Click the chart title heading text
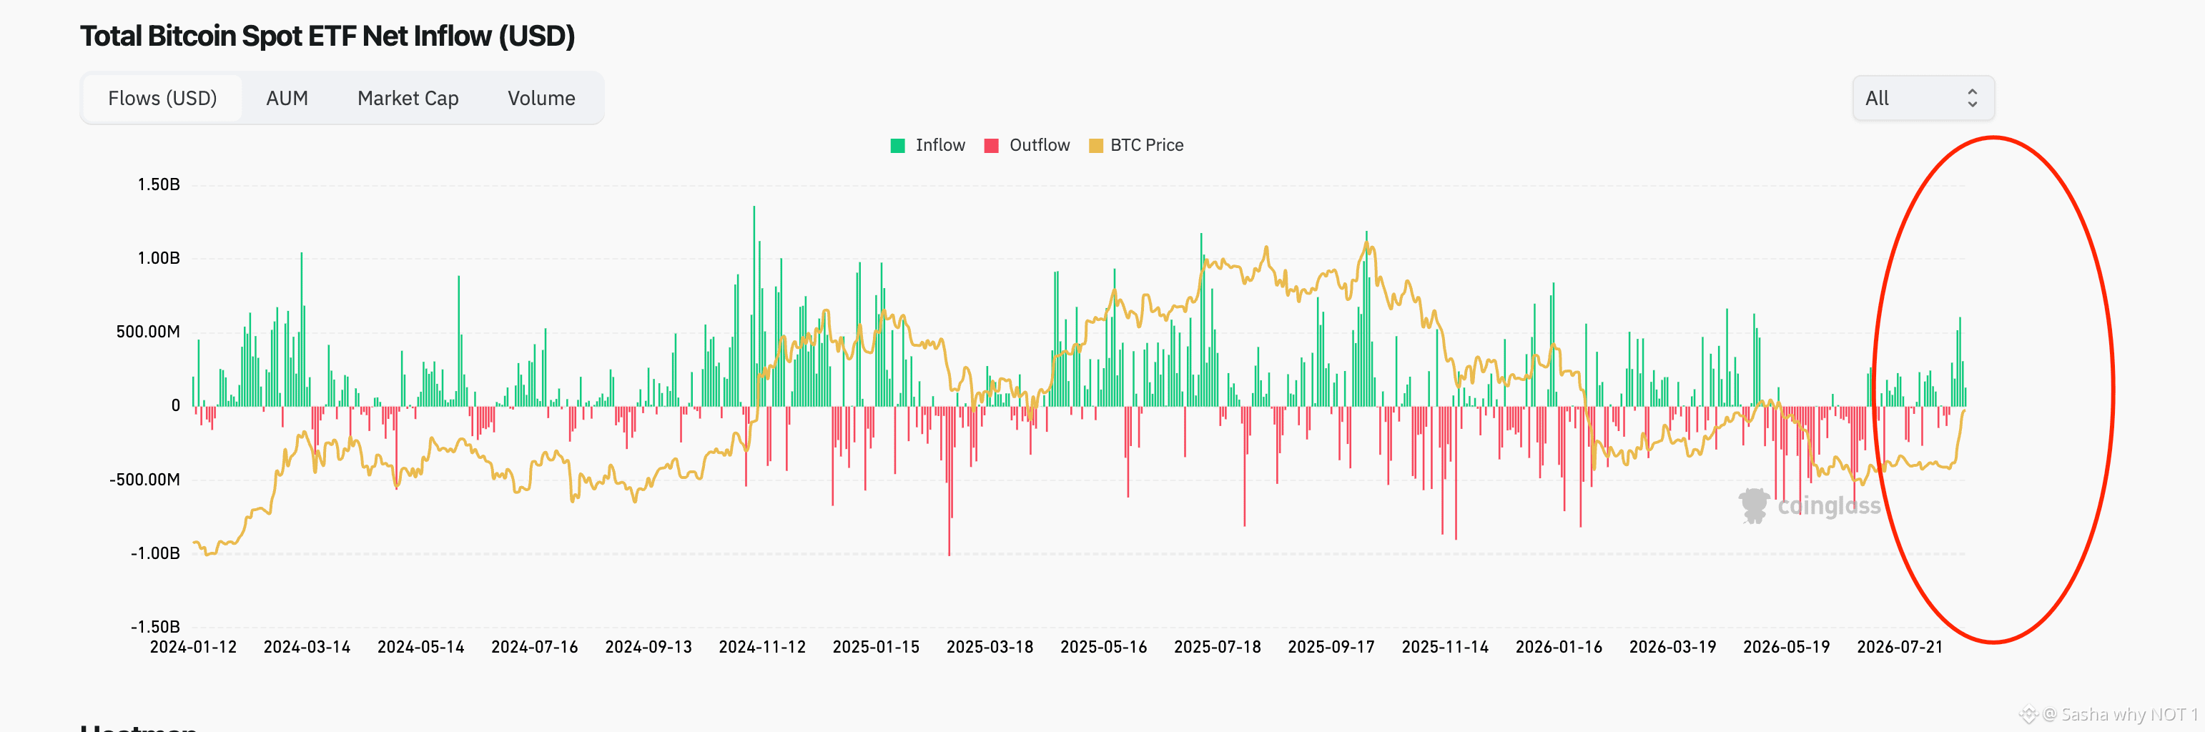Screen dimensions: 2205x732 click(328, 36)
